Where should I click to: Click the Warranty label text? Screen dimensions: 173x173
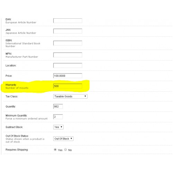11,85
